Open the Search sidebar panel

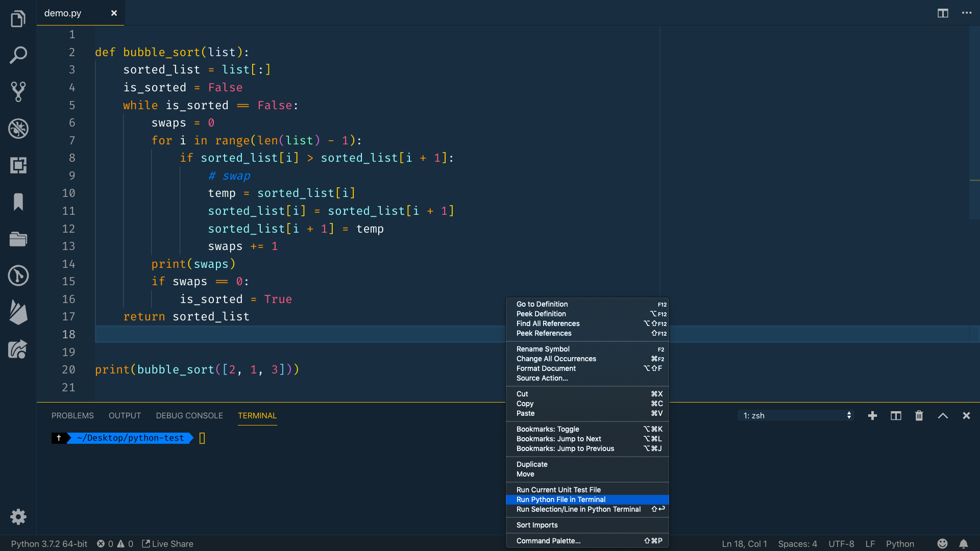pyautogui.click(x=18, y=55)
